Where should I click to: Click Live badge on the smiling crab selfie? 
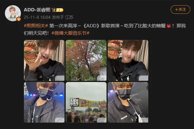coord(144,78)
